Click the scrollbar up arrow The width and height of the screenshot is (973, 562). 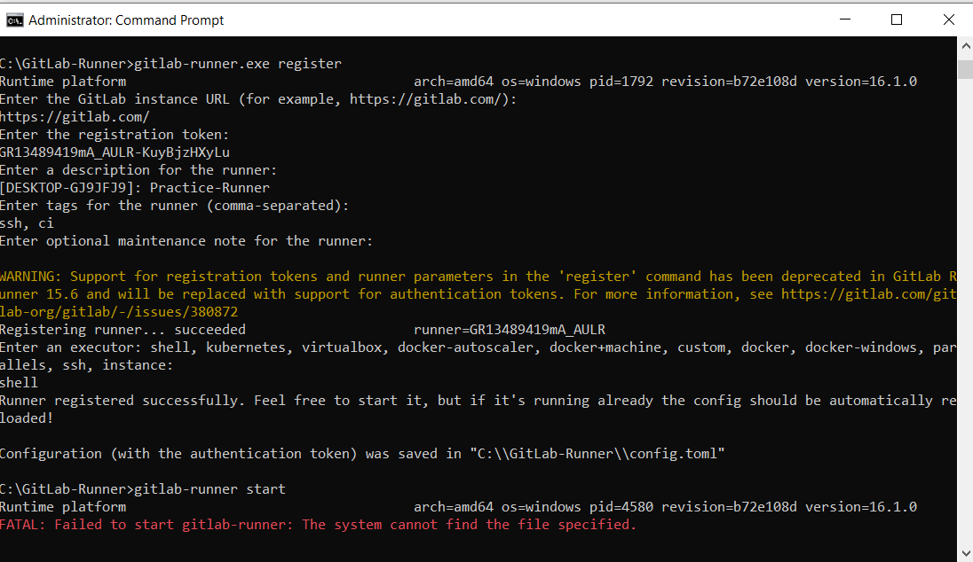point(965,45)
